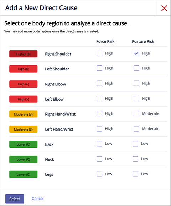This screenshot has height=206, width=171.
Task: Click the Higher (8) risk badge
Action: (23, 54)
